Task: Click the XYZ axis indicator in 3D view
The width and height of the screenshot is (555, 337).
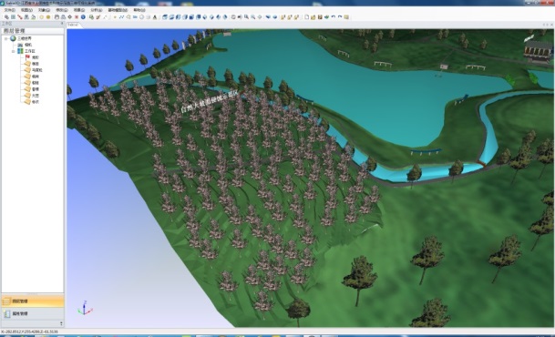Action: click(x=85, y=308)
